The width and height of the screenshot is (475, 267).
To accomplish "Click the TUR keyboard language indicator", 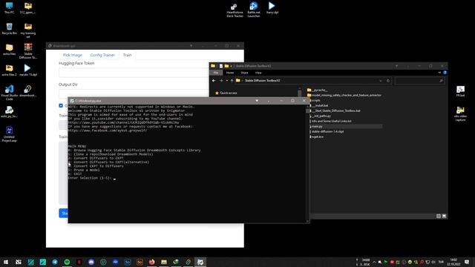I will click(441, 262).
